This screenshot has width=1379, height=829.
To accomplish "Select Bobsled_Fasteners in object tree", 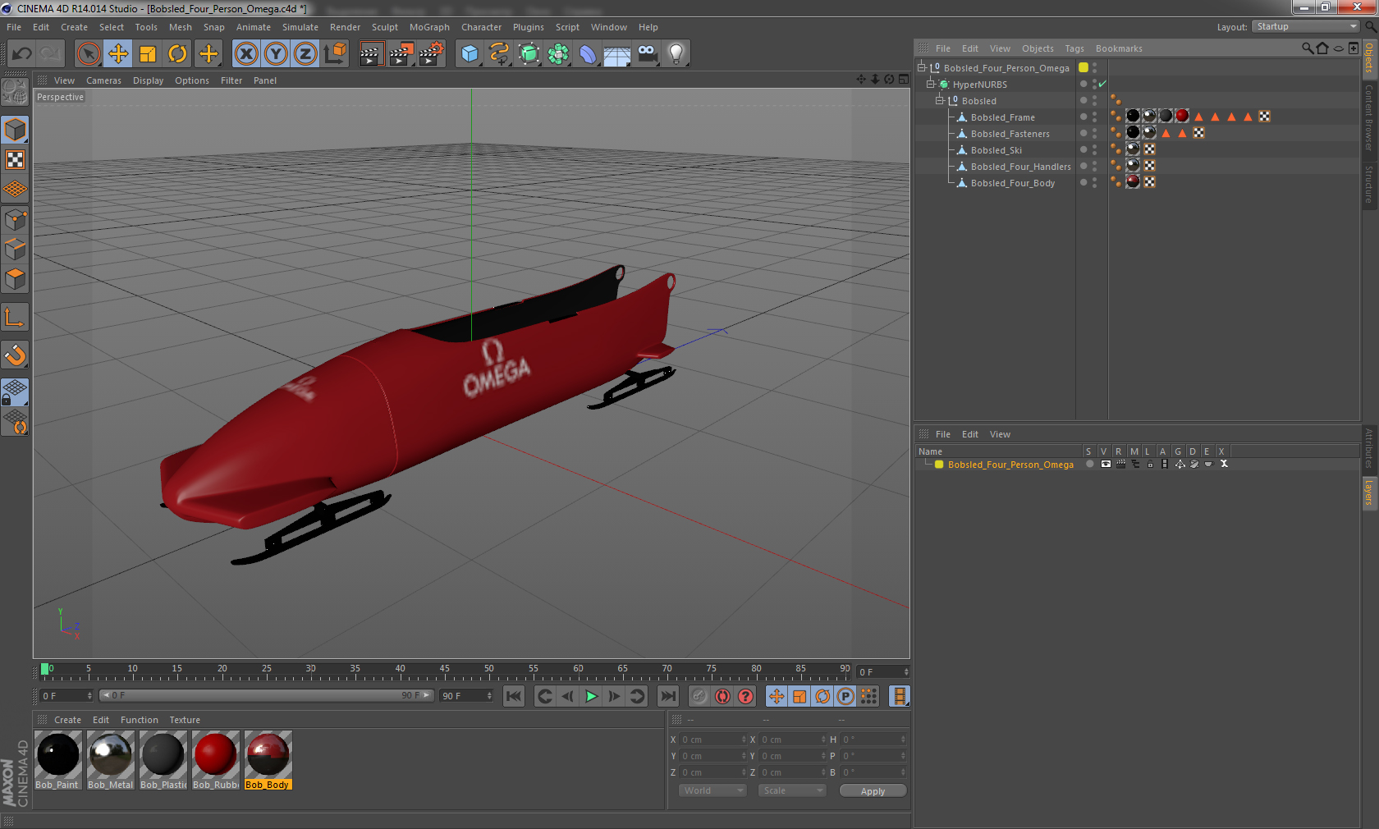I will [x=1010, y=134].
